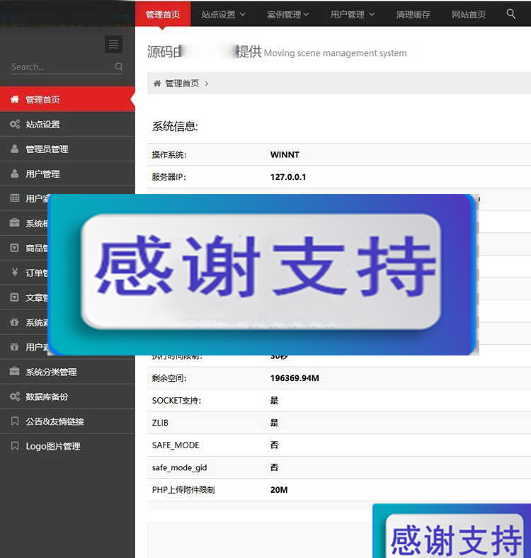The width and height of the screenshot is (531, 558).
Task: Click the gears icon next to 站点设置
Action: [15, 125]
